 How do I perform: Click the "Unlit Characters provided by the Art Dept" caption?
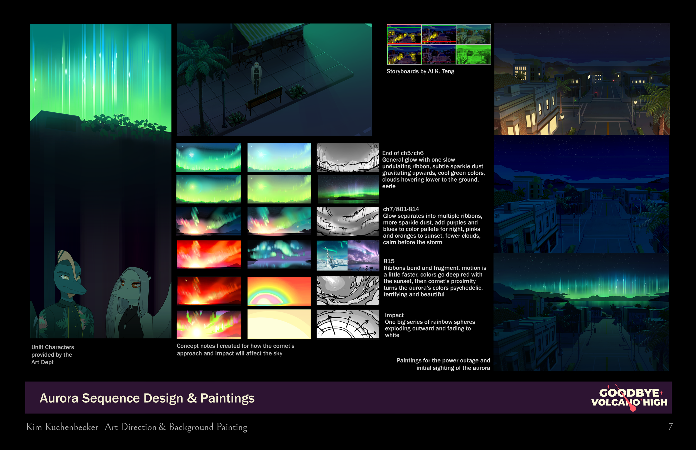[53, 355]
